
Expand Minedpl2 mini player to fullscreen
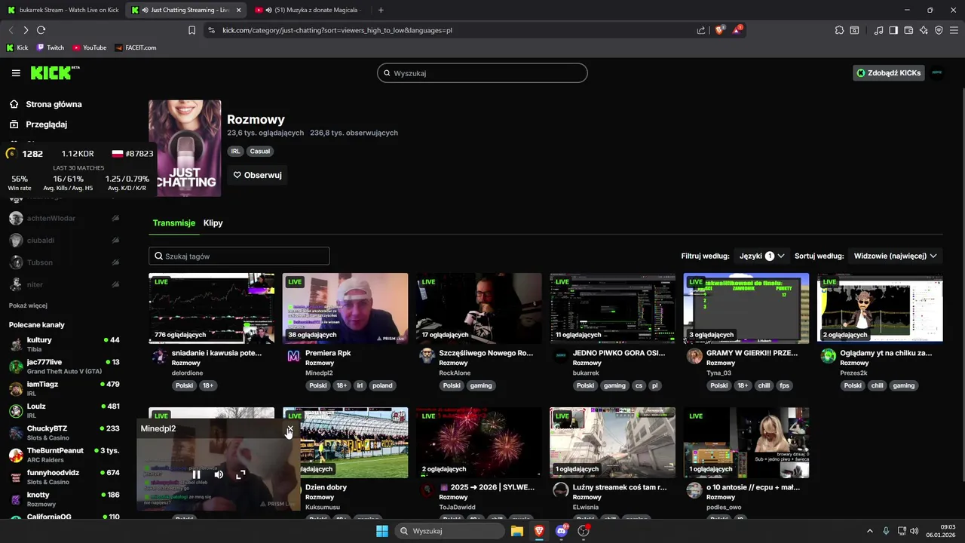pyautogui.click(x=240, y=474)
